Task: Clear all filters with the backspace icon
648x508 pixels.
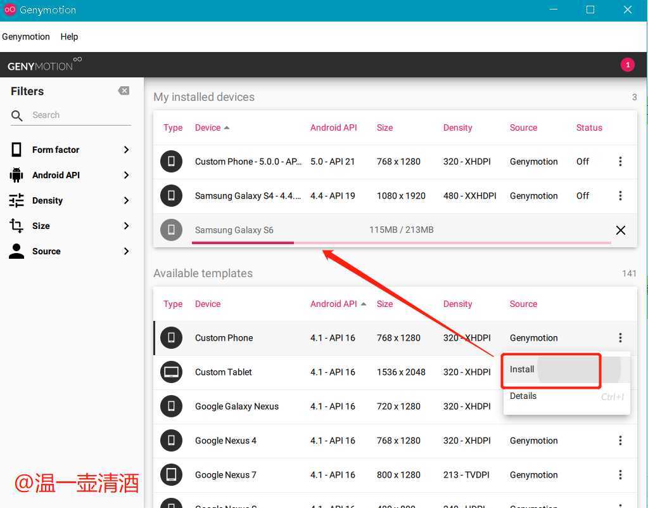Action: coord(124,91)
